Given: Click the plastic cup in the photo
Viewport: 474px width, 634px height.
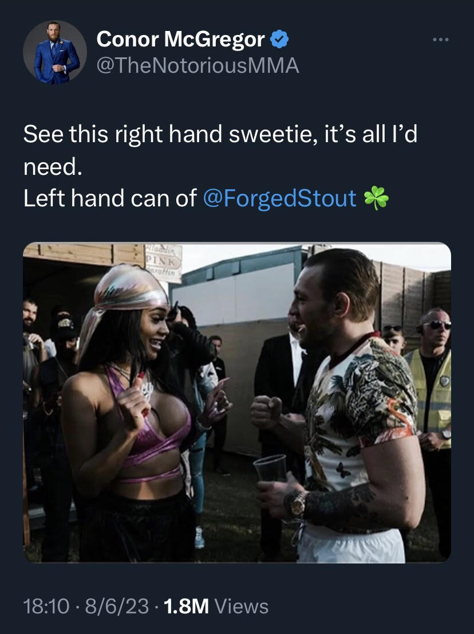Looking at the screenshot, I should click(x=271, y=468).
